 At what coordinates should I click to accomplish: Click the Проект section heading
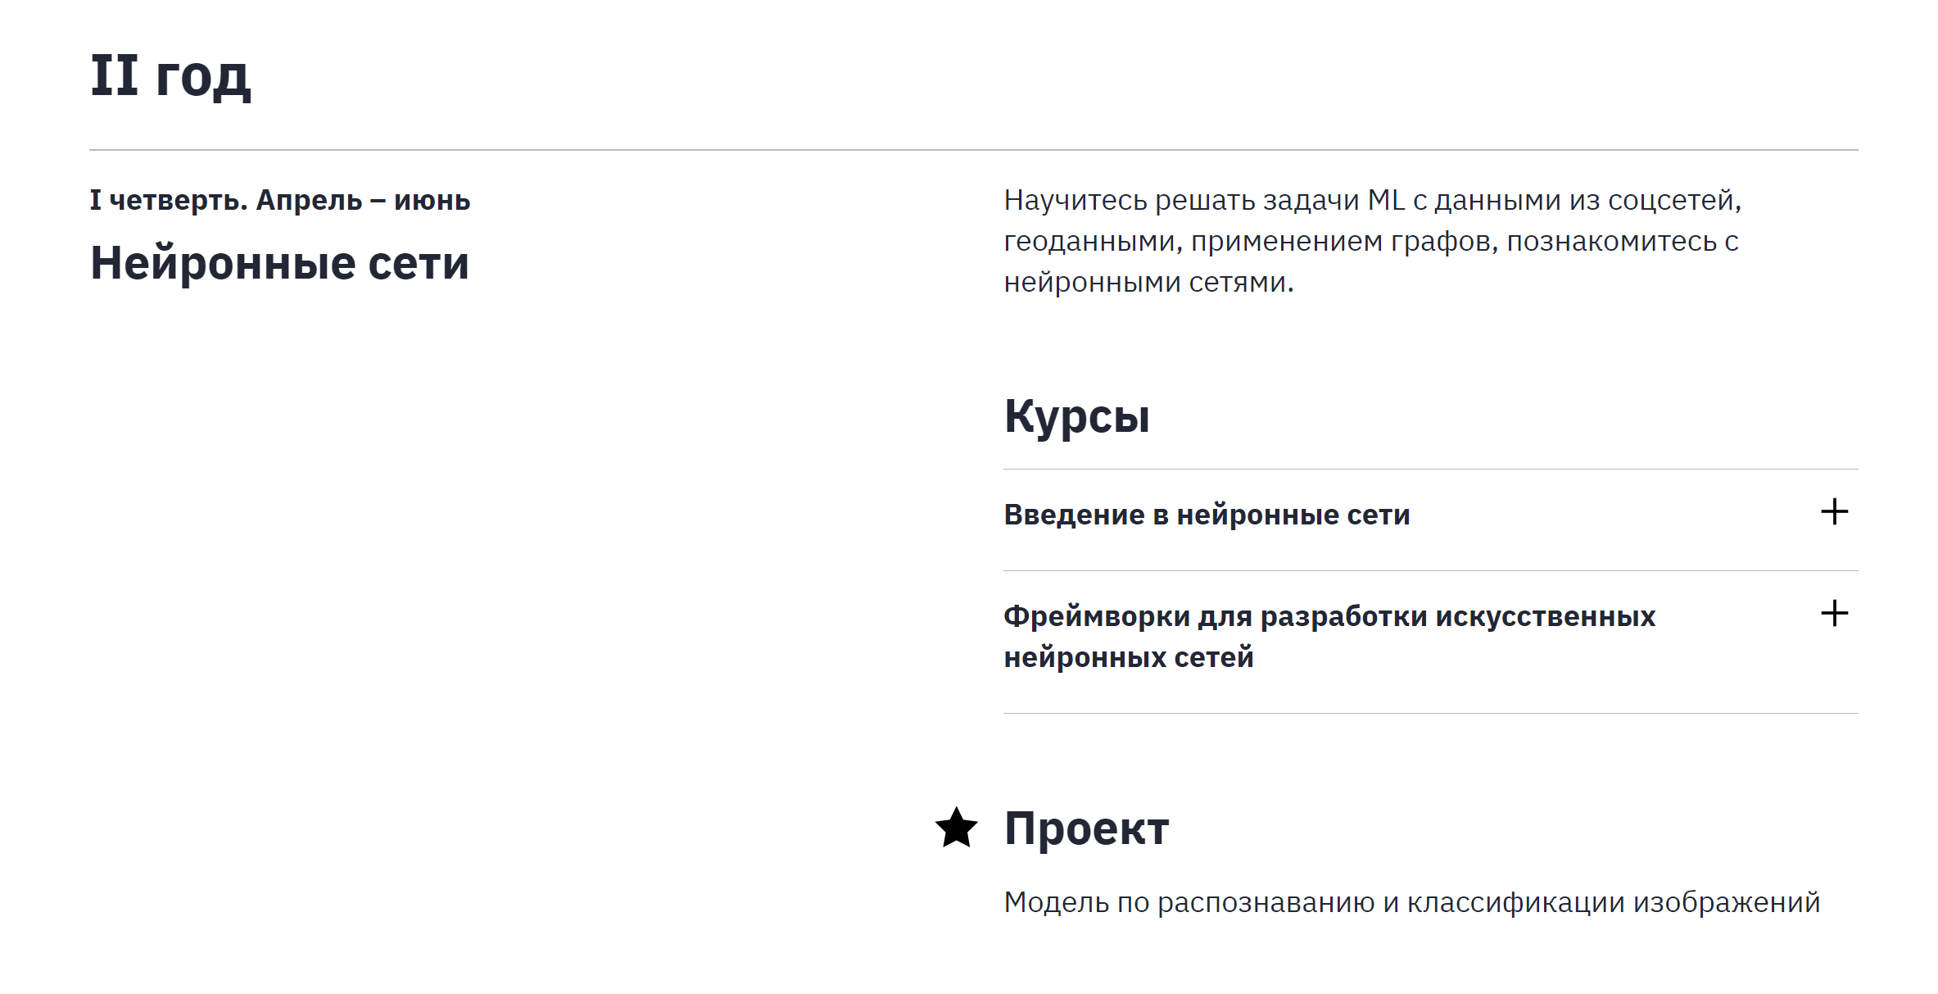[x=1086, y=828]
